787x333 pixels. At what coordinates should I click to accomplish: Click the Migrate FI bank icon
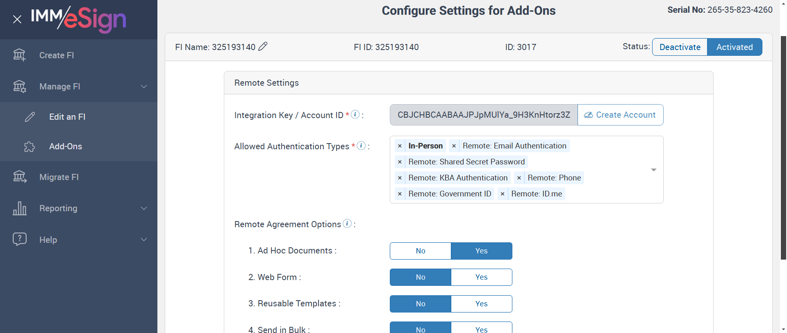19,177
